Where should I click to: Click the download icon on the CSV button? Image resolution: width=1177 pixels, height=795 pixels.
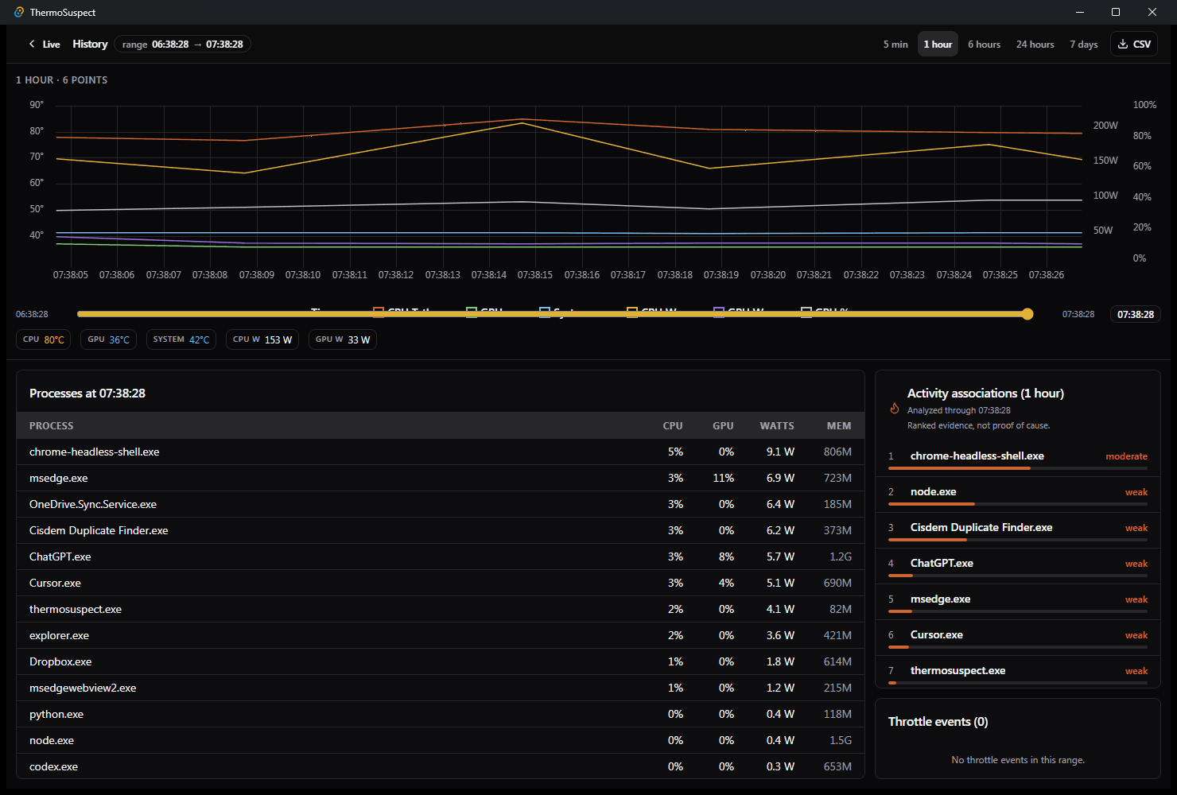(1123, 45)
